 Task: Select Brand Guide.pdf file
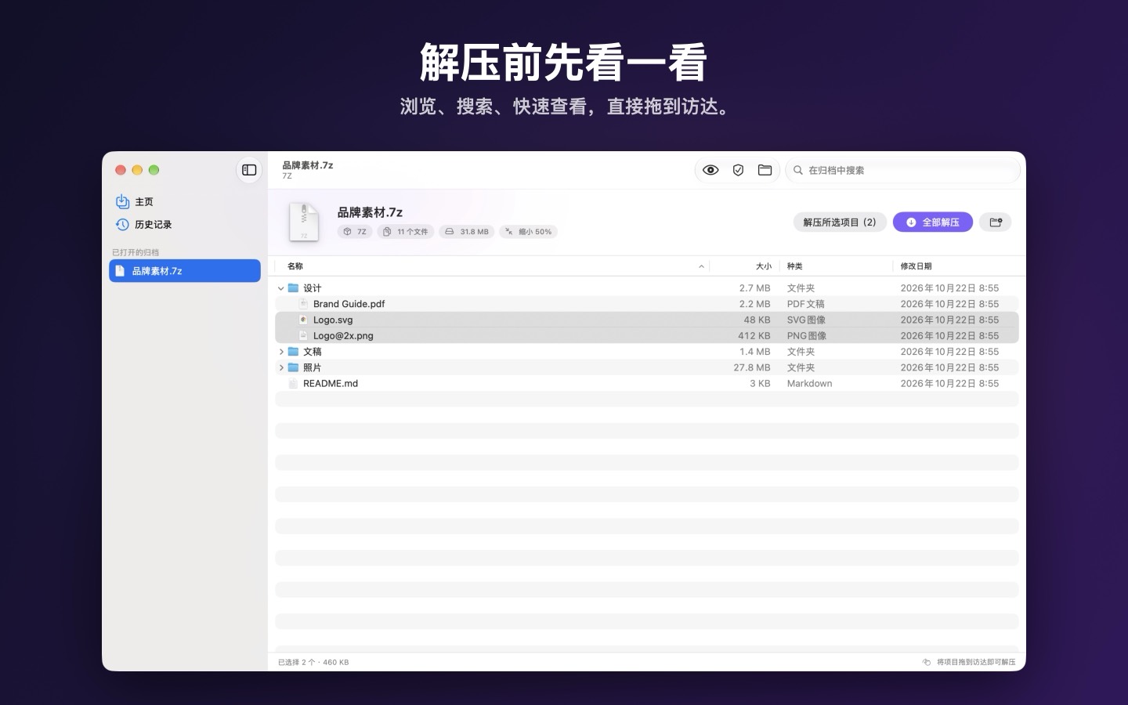click(647, 304)
